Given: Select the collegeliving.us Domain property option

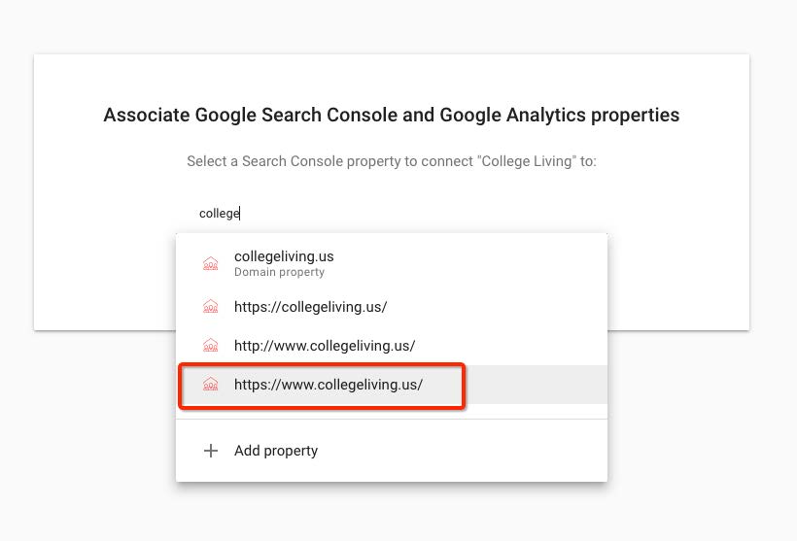Looking at the screenshot, I should pyautogui.click(x=392, y=263).
